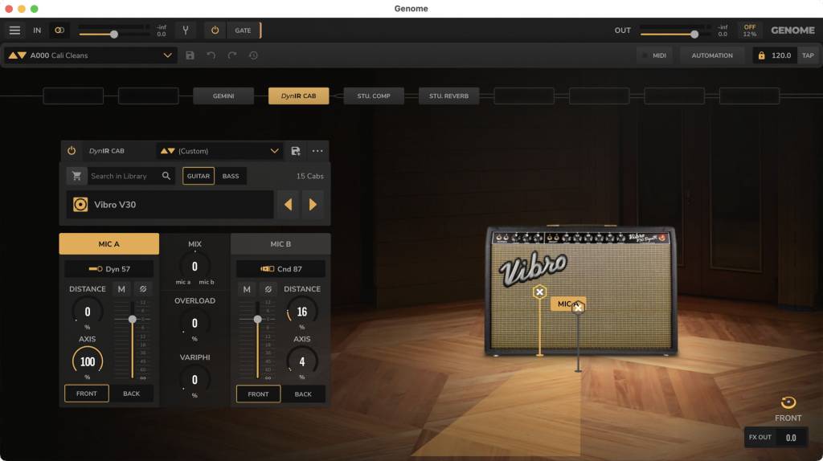Click the Mic A DISTANCE knob

[x=87, y=312]
